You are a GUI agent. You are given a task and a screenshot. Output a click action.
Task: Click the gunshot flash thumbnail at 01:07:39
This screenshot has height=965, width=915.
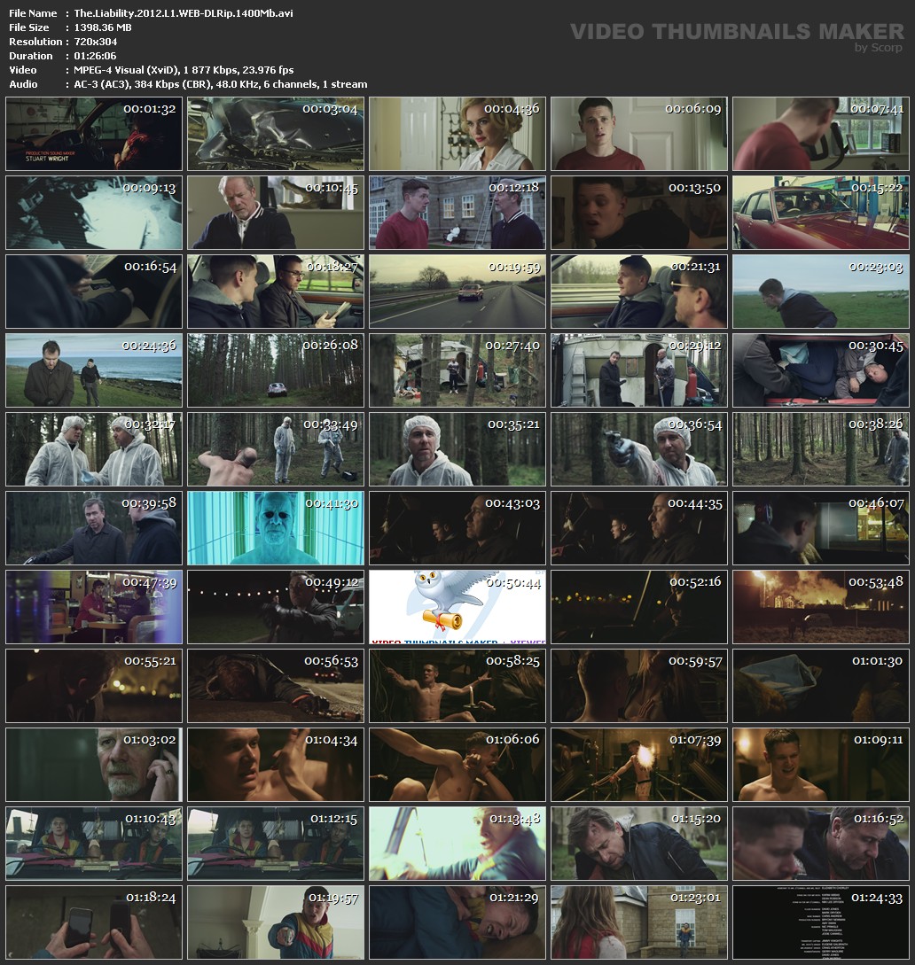[x=639, y=765]
